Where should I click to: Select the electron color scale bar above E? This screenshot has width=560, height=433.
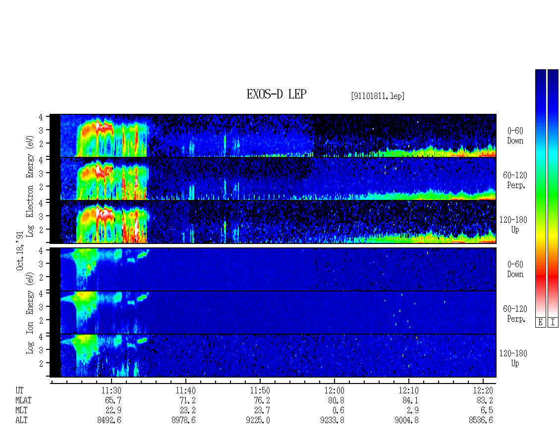point(540,192)
